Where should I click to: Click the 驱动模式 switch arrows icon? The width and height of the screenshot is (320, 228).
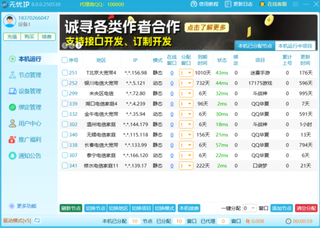click(x=37, y=221)
